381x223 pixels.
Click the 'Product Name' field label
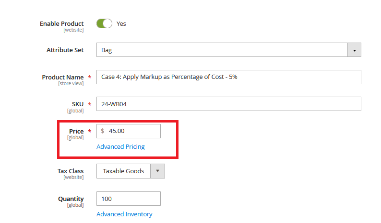coord(62,77)
